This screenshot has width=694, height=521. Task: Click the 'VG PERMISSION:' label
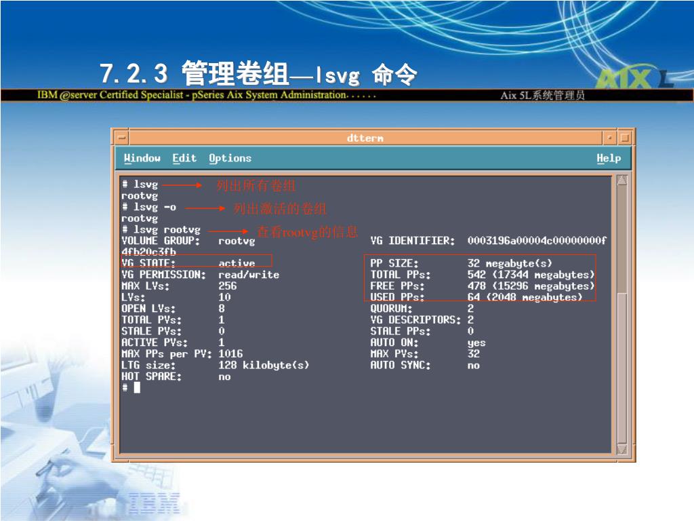coord(164,275)
